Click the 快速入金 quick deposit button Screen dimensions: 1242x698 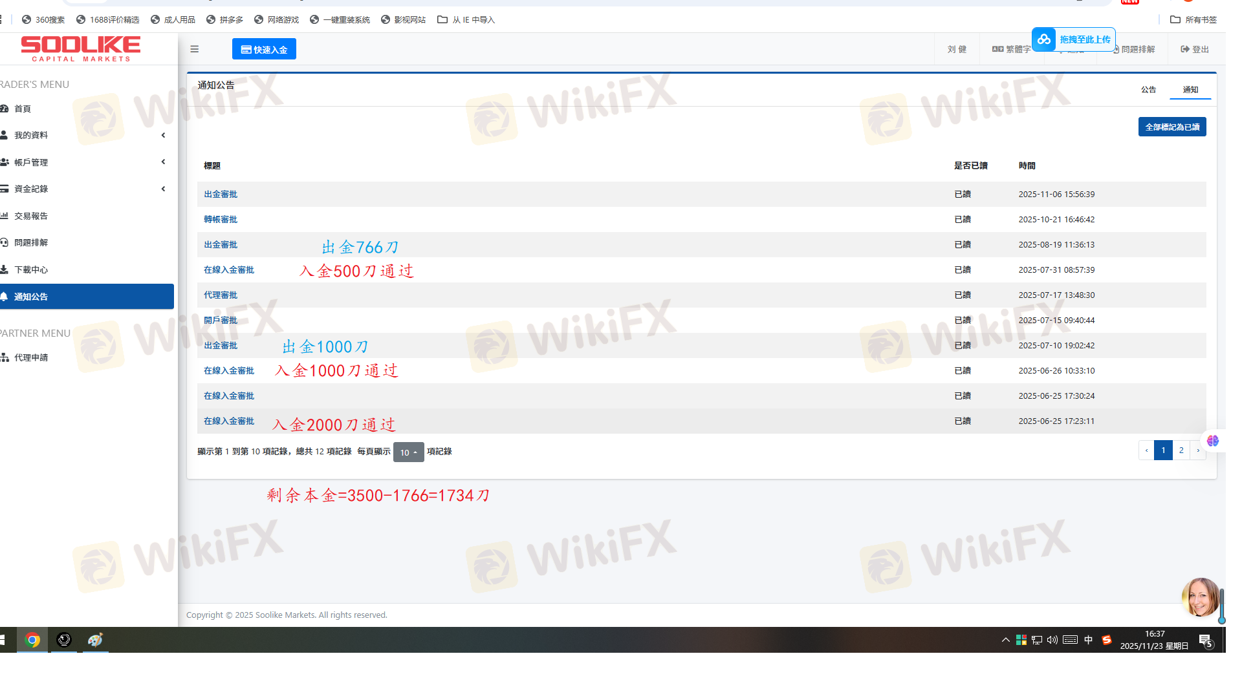[x=264, y=49]
